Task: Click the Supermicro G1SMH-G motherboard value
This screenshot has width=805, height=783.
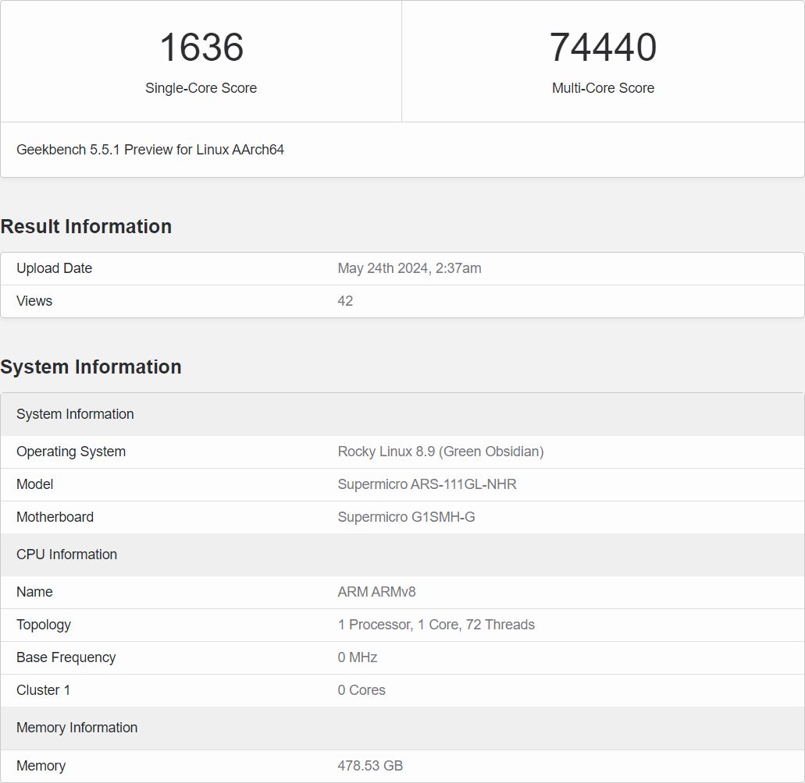Action: 406,517
